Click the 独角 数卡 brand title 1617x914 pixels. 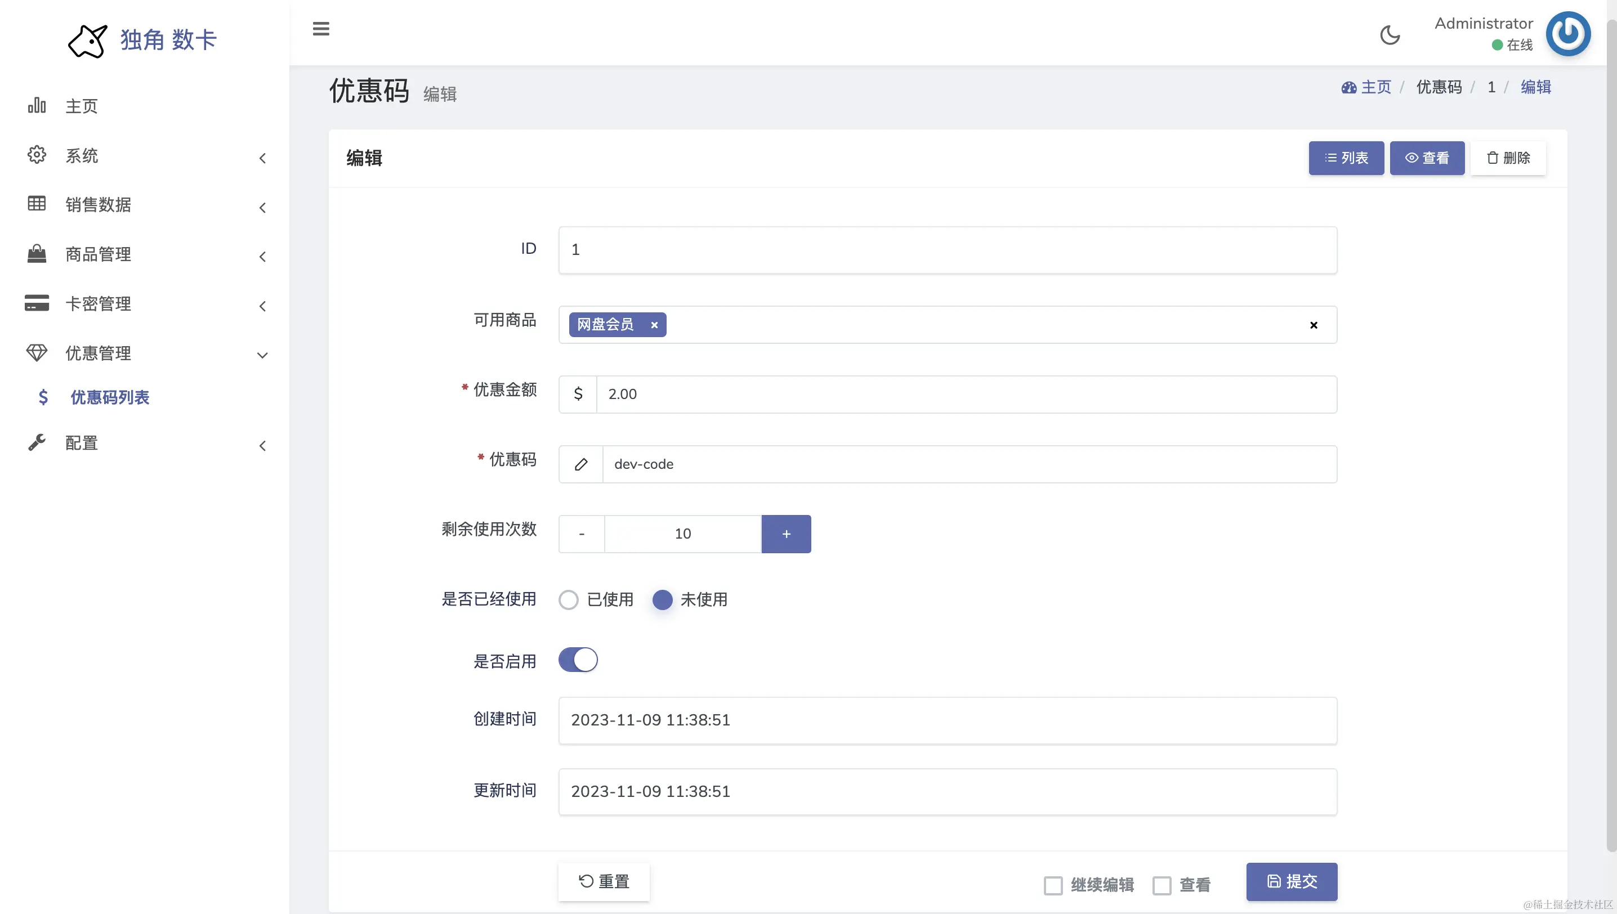[x=168, y=39]
